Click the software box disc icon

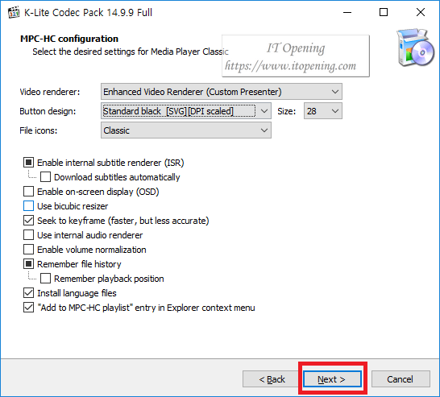(415, 48)
